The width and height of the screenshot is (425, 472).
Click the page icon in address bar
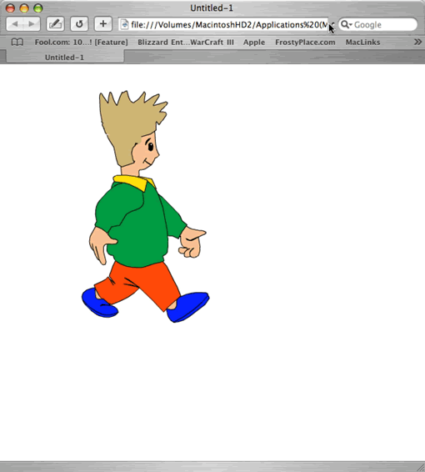[124, 25]
